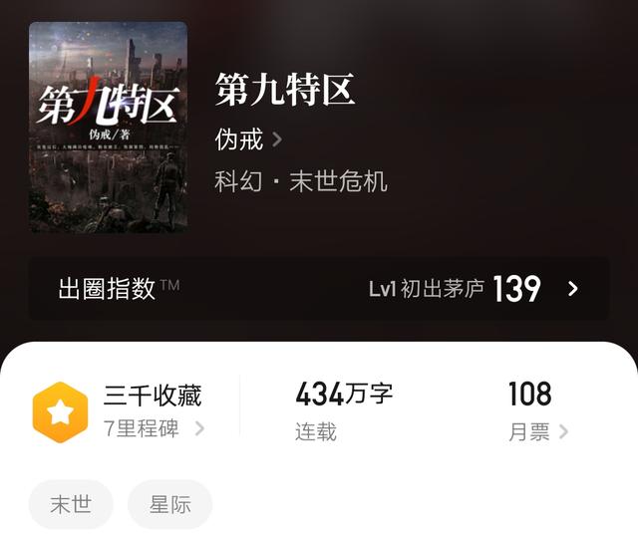Click the chevron beside 月票
Image resolution: width=638 pixels, height=534 pixels.
coord(563,431)
